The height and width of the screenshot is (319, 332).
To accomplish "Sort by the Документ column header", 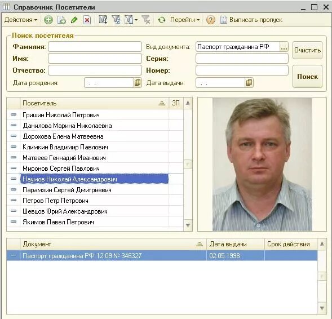I will point(113,244).
